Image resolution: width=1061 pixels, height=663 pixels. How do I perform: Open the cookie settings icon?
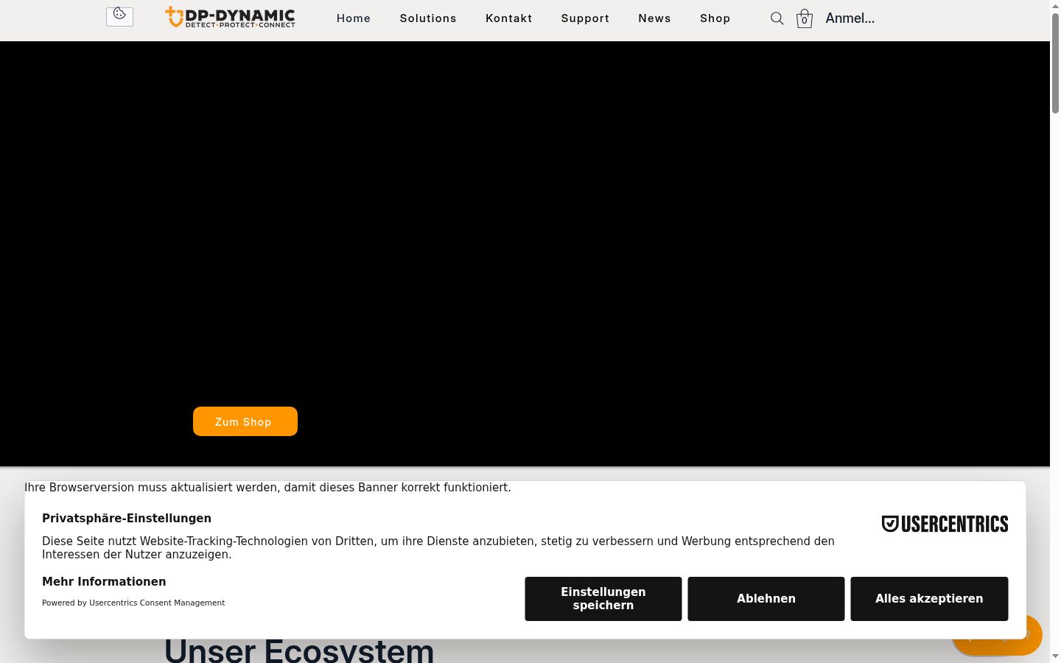coord(119,16)
